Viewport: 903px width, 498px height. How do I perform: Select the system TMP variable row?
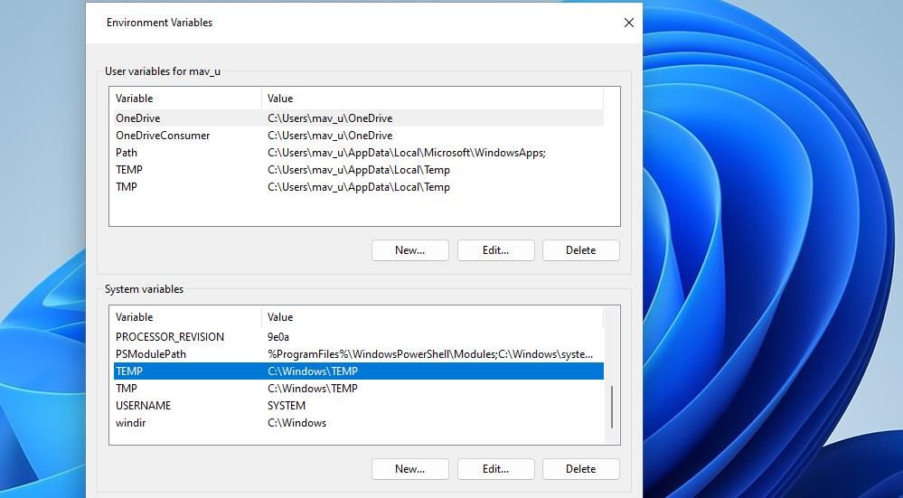[x=127, y=389]
